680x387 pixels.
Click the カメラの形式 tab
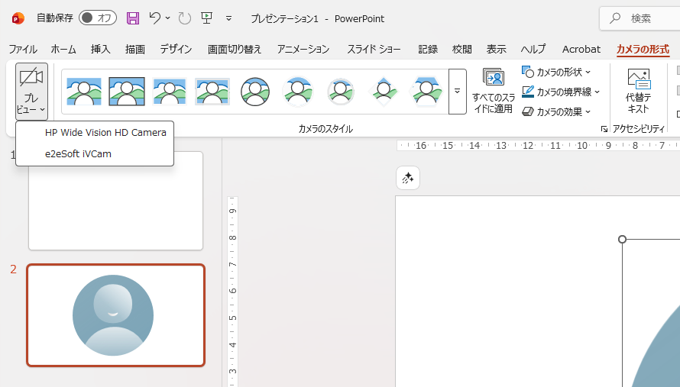(x=643, y=50)
